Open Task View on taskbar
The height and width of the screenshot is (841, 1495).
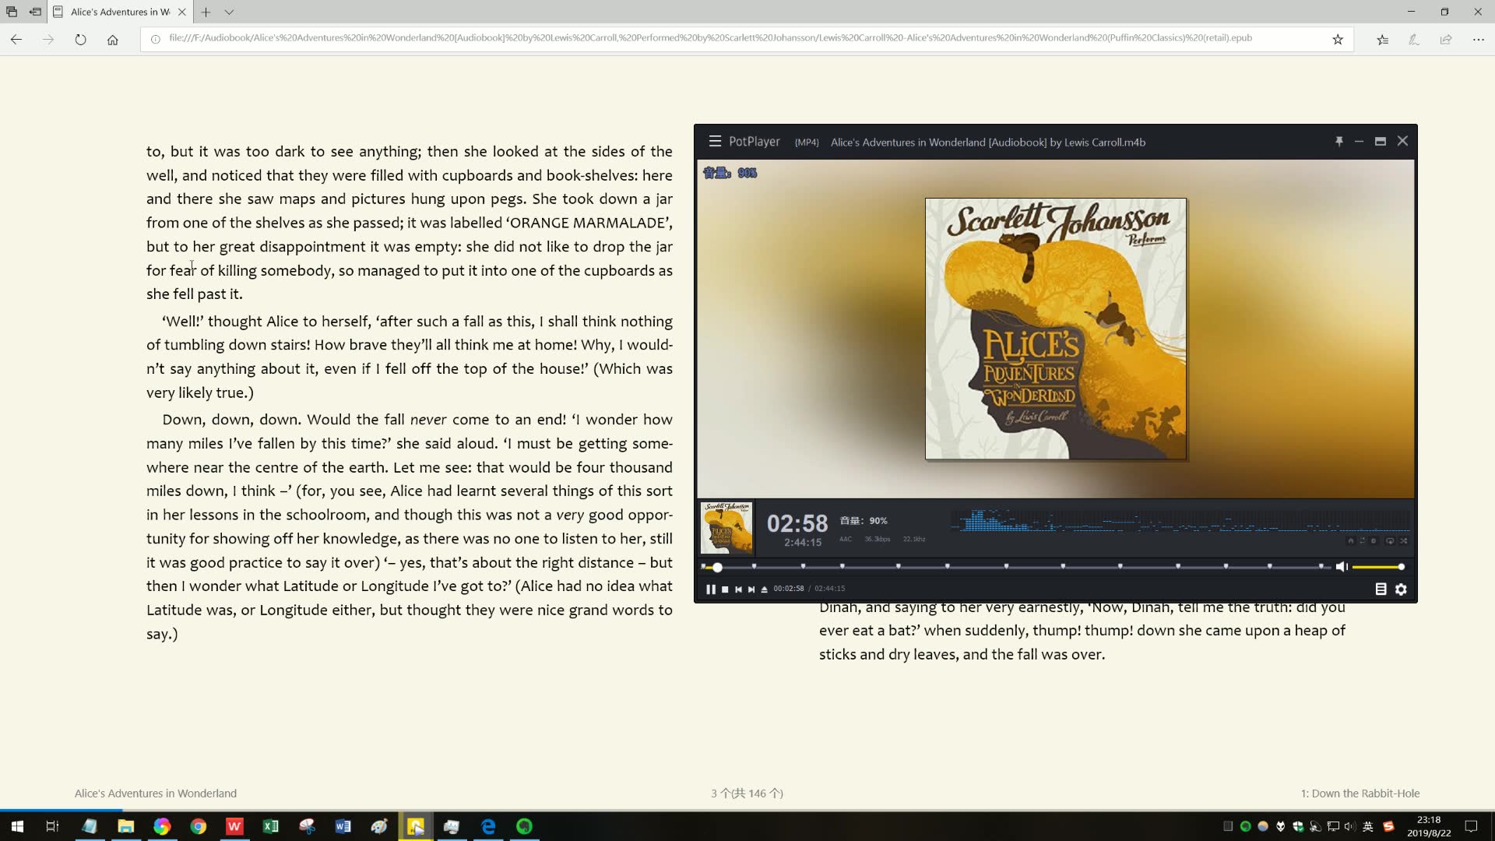coord(53,826)
